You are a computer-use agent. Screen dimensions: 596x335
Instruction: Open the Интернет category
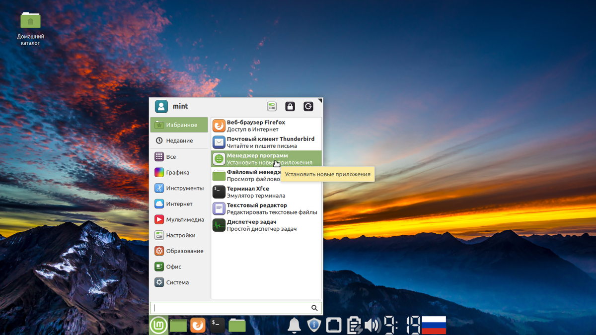(179, 204)
